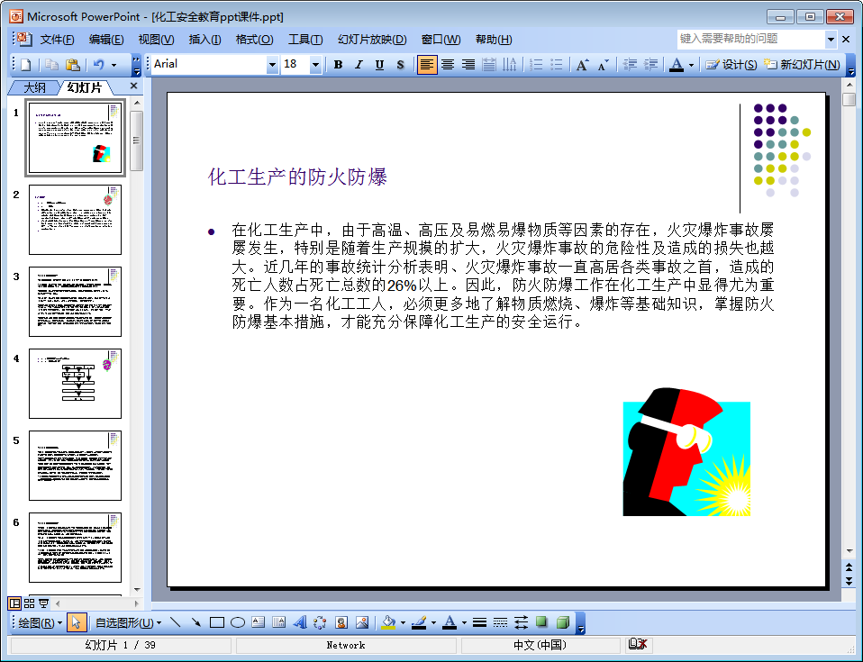This screenshot has height=662, width=863.
Task: Toggle italic formatting
Action: 359,65
